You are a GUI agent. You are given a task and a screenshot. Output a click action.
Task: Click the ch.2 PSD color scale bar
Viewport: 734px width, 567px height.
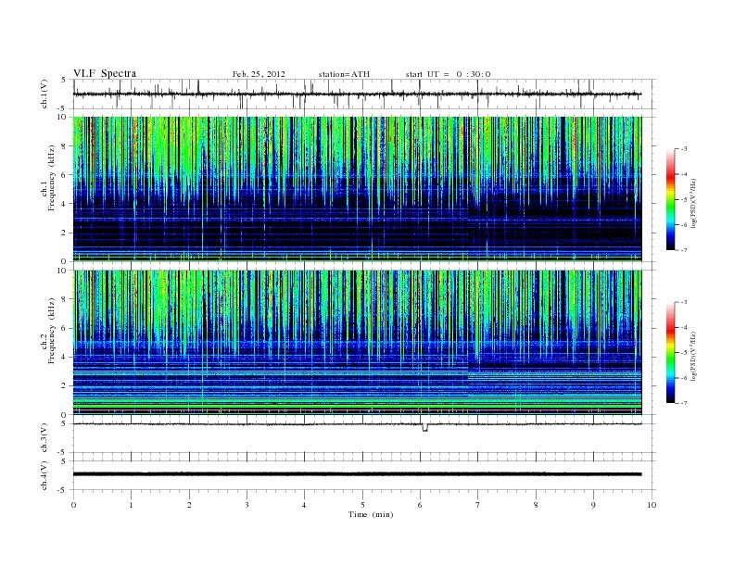tap(671, 352)
